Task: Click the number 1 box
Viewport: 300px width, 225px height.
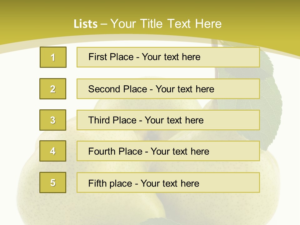Action: (x=53, y=57)
